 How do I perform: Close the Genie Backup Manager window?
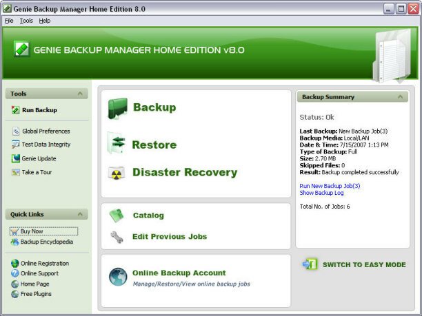tap(413, 9)
